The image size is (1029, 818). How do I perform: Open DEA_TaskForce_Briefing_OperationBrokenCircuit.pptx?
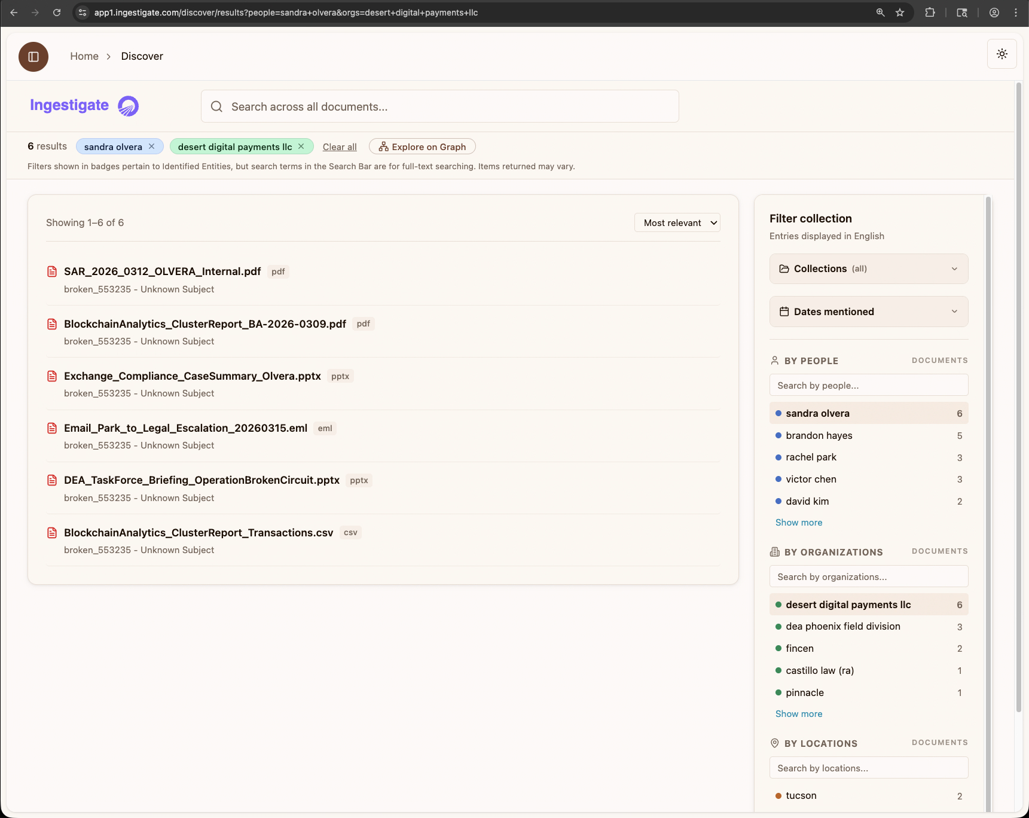click(x=201, y=480)
